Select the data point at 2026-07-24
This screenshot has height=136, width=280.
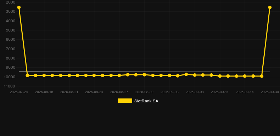19,7
